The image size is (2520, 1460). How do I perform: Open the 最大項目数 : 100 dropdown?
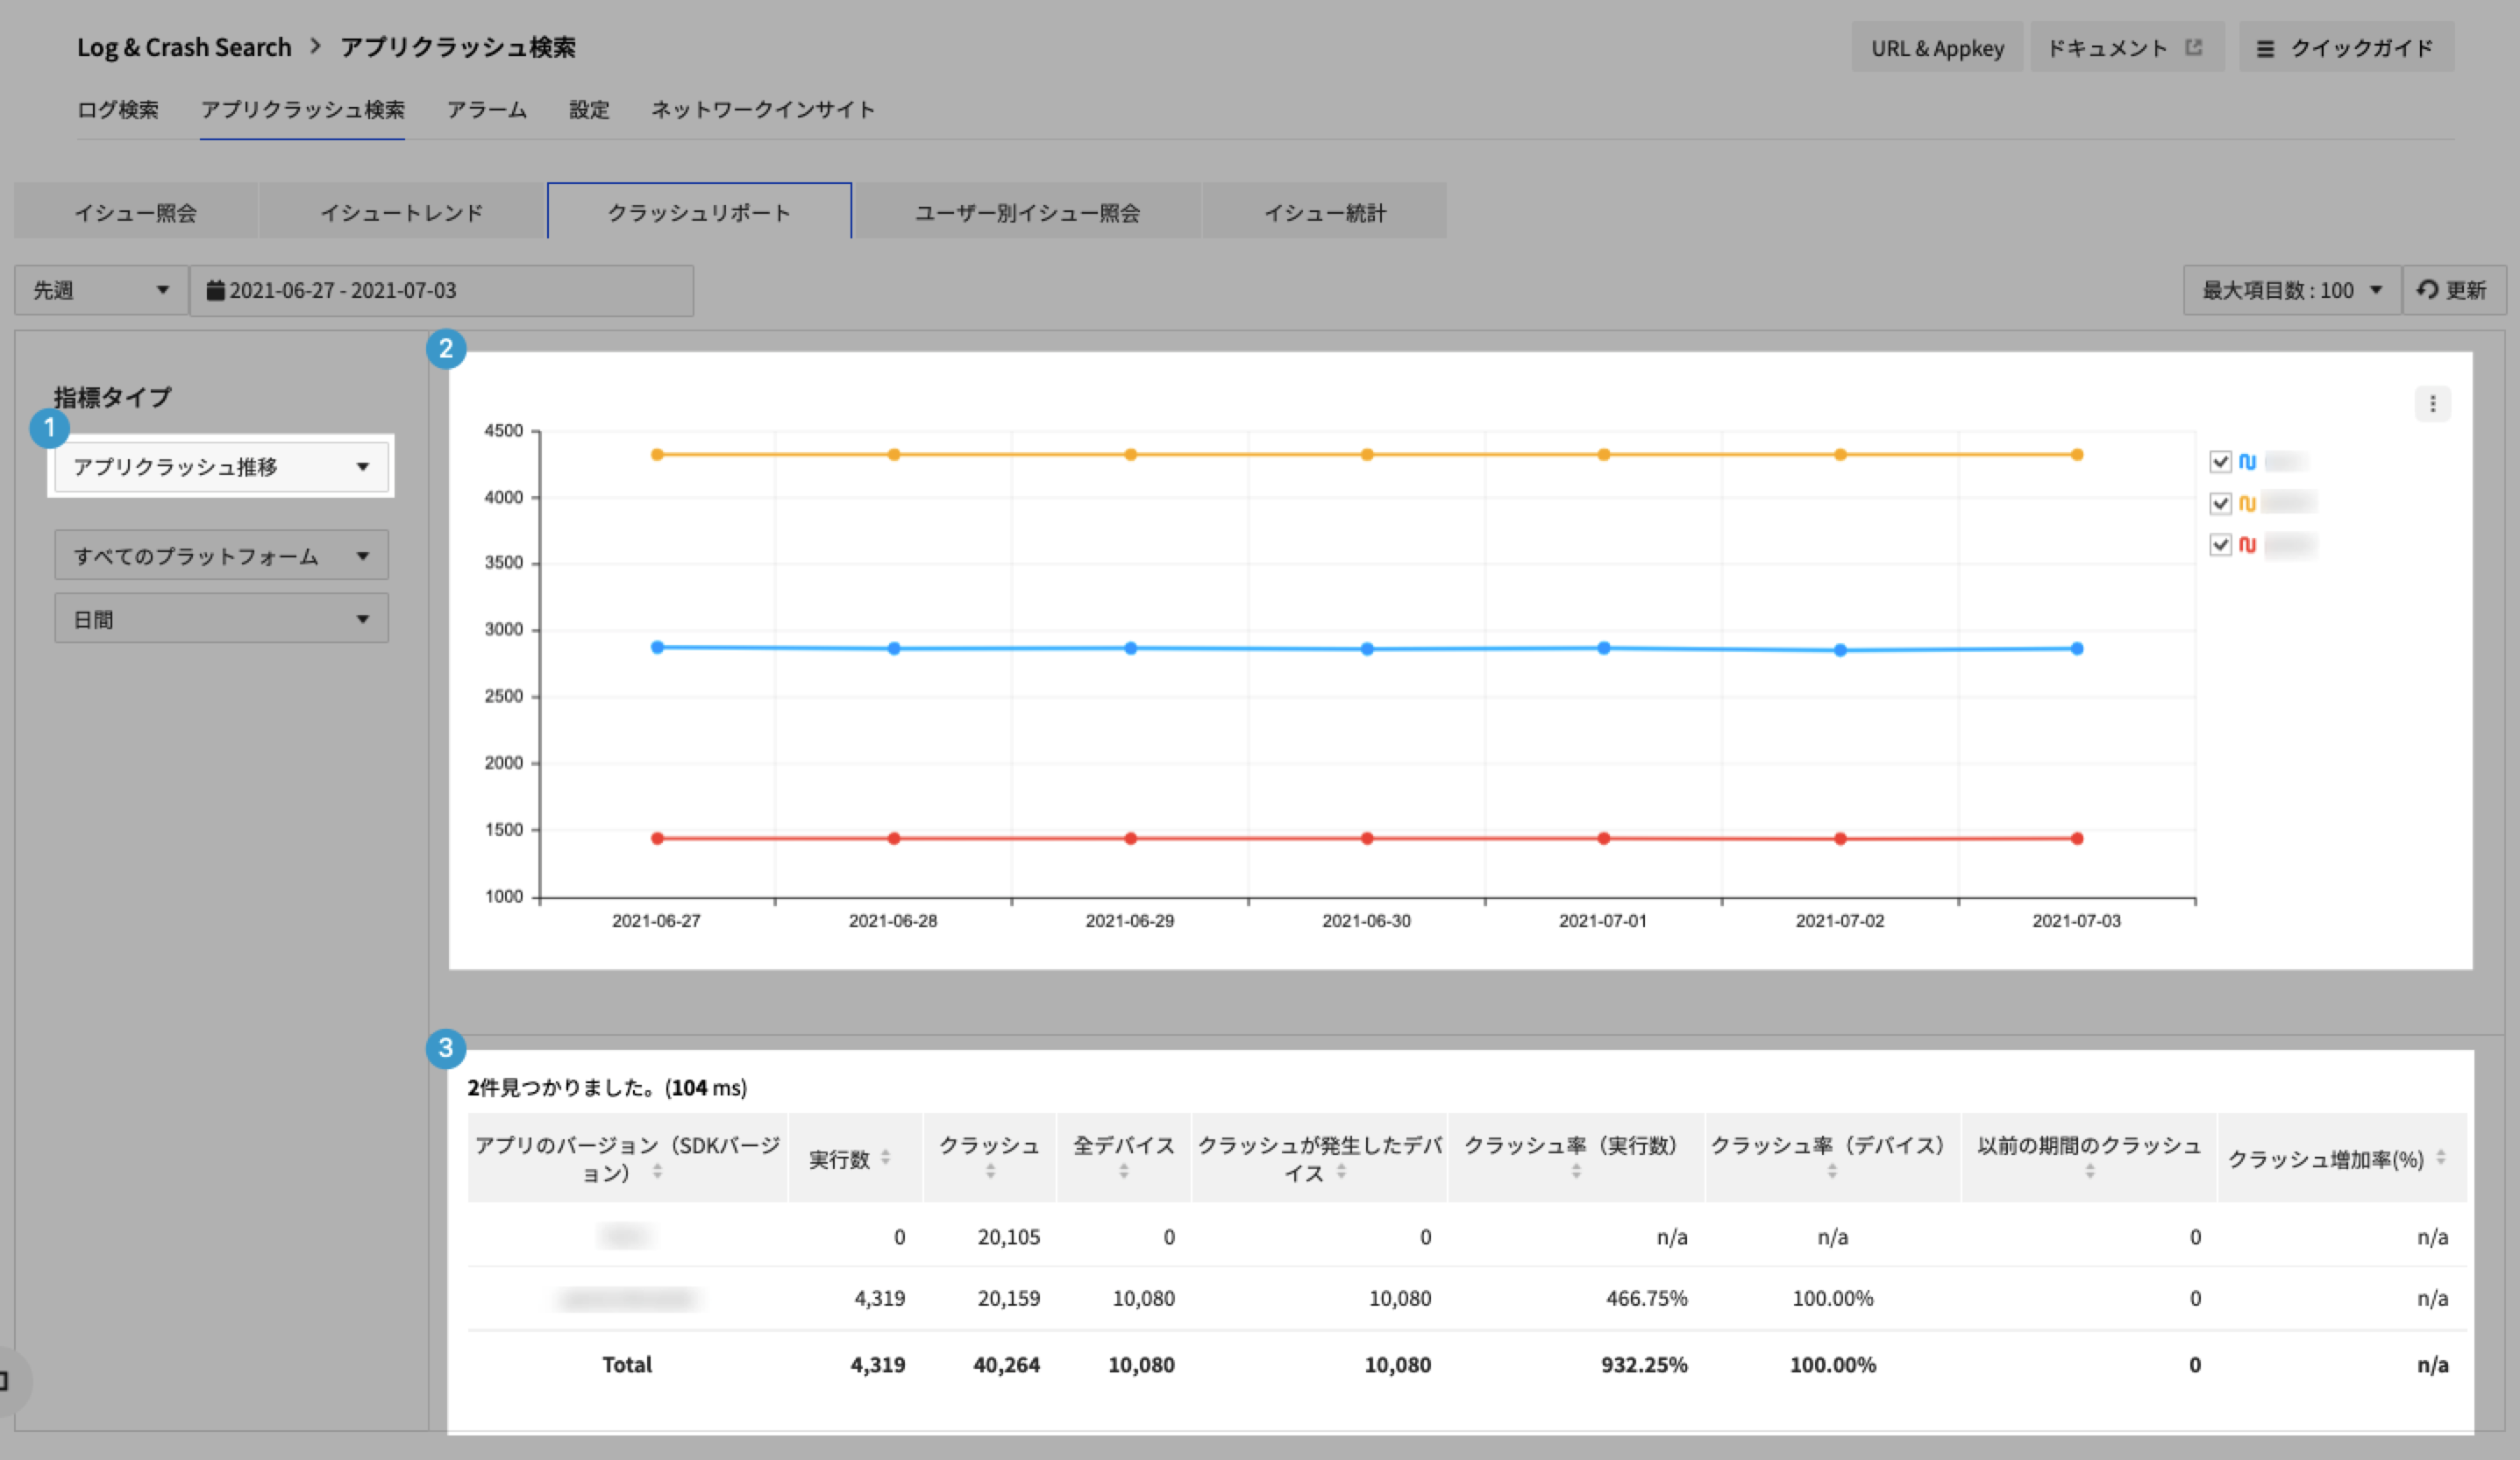(2292, 290)
